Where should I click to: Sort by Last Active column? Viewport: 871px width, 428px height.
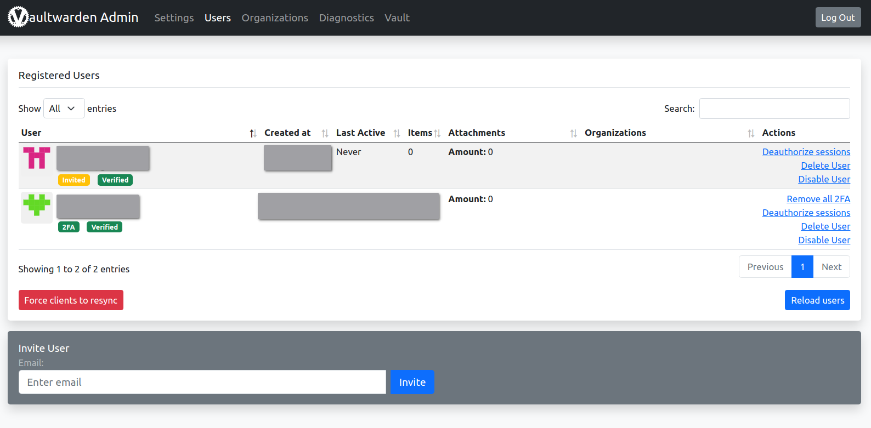(397, 133)
